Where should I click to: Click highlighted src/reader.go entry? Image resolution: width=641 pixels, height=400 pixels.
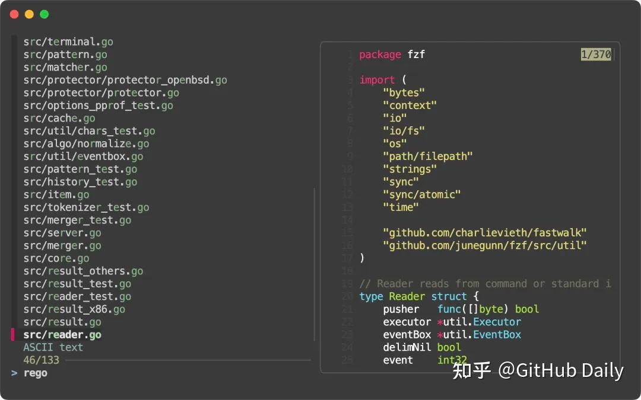click(x=62, y=335)
